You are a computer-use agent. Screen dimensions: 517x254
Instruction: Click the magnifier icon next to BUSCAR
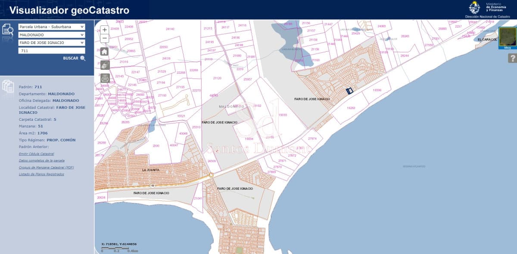(83, 58)
